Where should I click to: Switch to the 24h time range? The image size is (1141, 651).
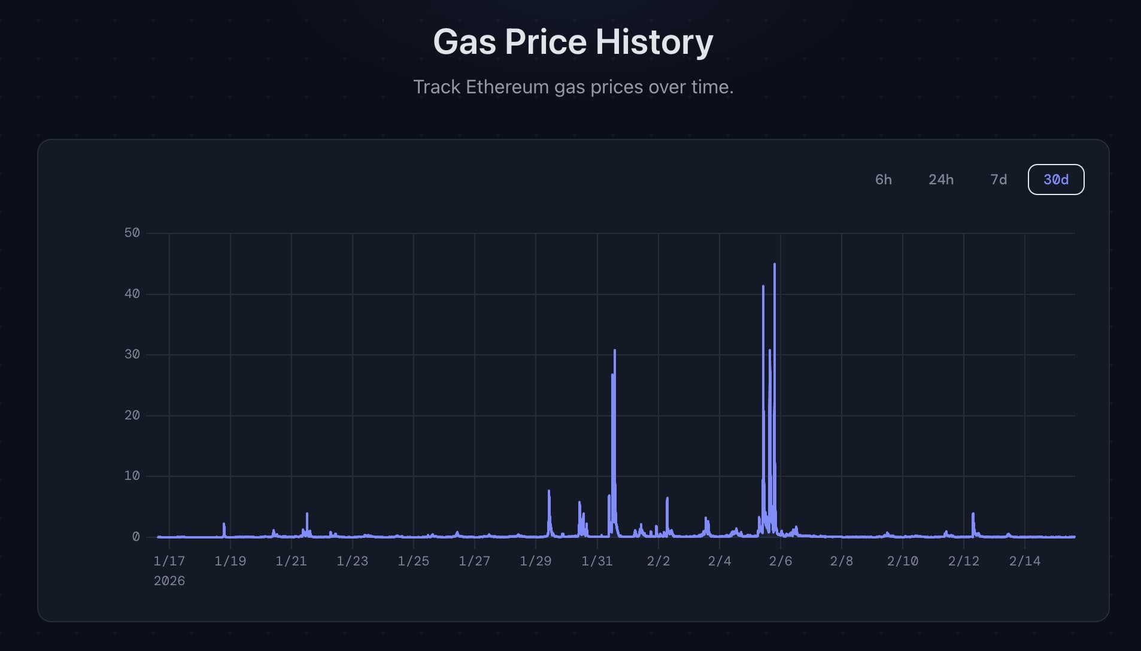point(940,180)
